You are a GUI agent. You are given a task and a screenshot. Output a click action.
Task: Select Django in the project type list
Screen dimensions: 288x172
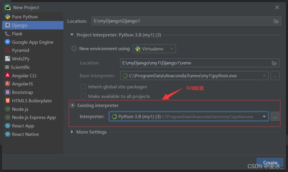[x=33, y=25]
